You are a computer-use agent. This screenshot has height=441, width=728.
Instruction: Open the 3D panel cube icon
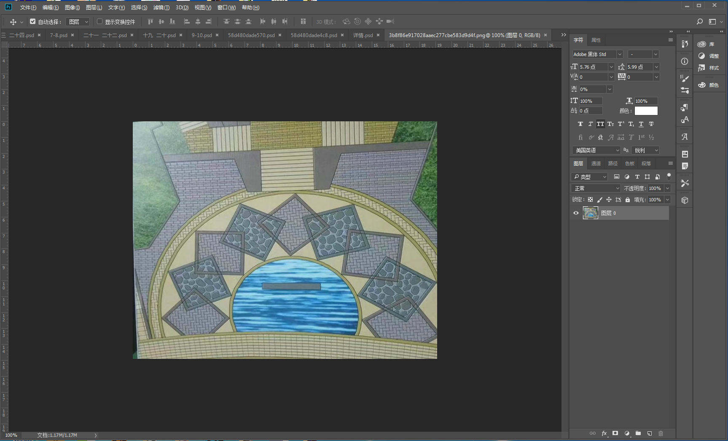[685, 200]
